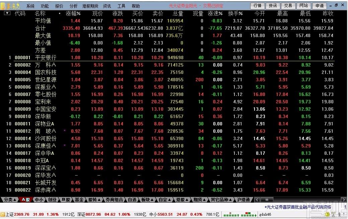Image resolution: width=348 pixels, height=219 pixels.
Task: Expand the 港股 tab menu
Action: click(x=182, y=200)
